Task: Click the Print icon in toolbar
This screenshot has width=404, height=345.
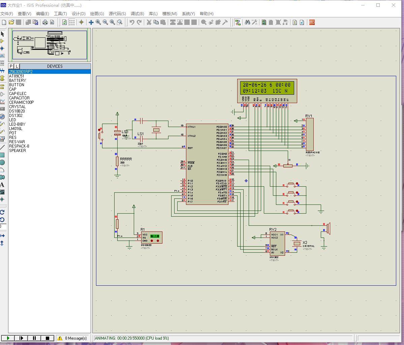Action: click(45, 22)
